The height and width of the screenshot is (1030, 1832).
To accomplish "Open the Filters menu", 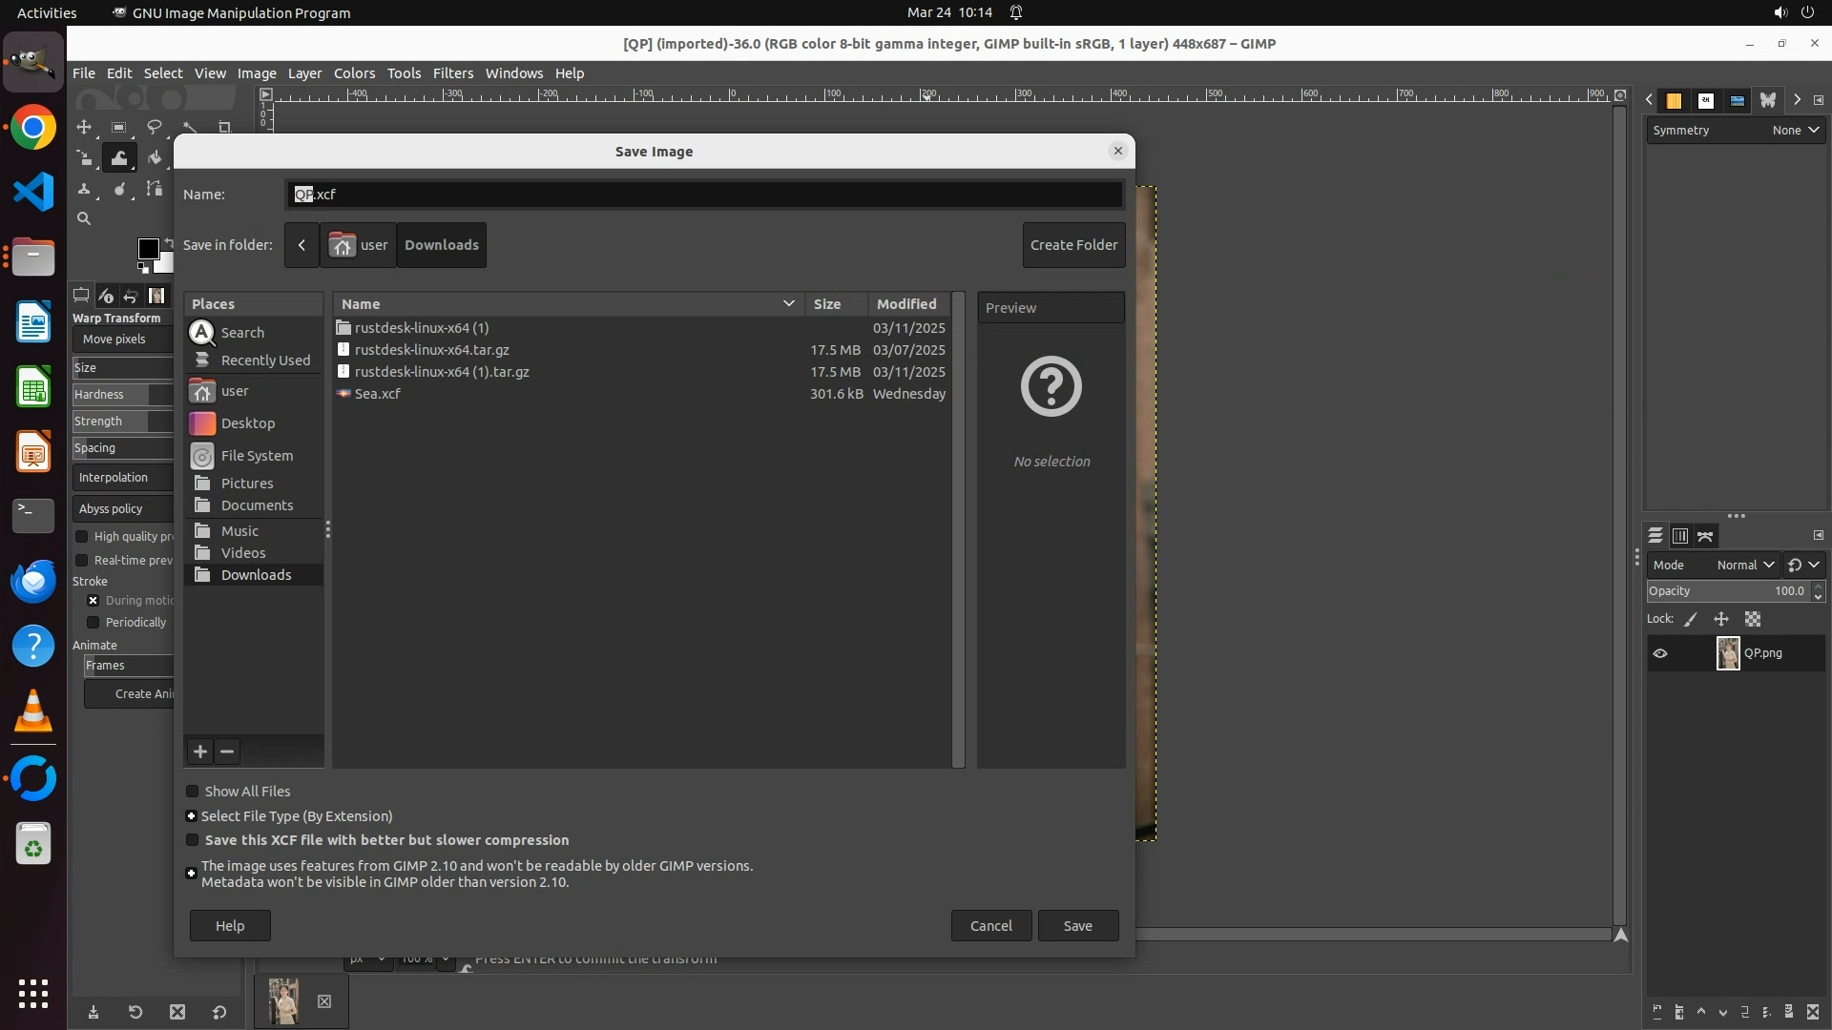I will tap(452, 73).
